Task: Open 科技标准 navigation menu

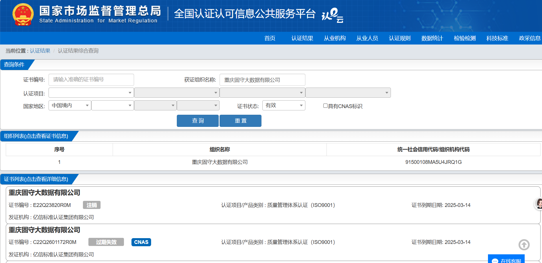Action: tap(497, 38)
